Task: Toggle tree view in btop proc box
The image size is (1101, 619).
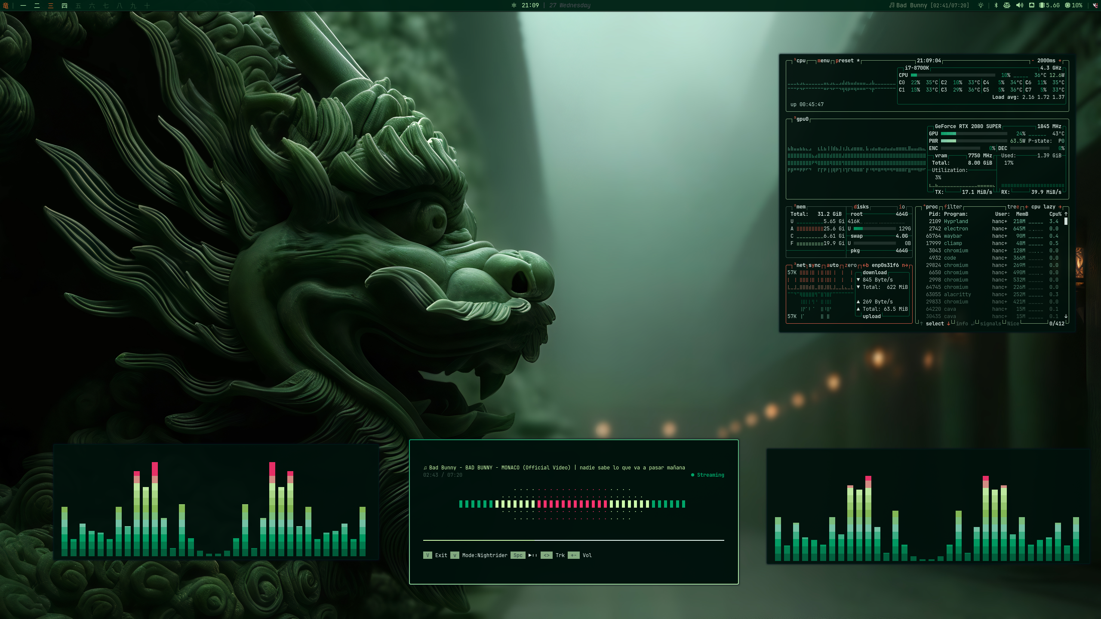Action: click(x=1013, y=207)
